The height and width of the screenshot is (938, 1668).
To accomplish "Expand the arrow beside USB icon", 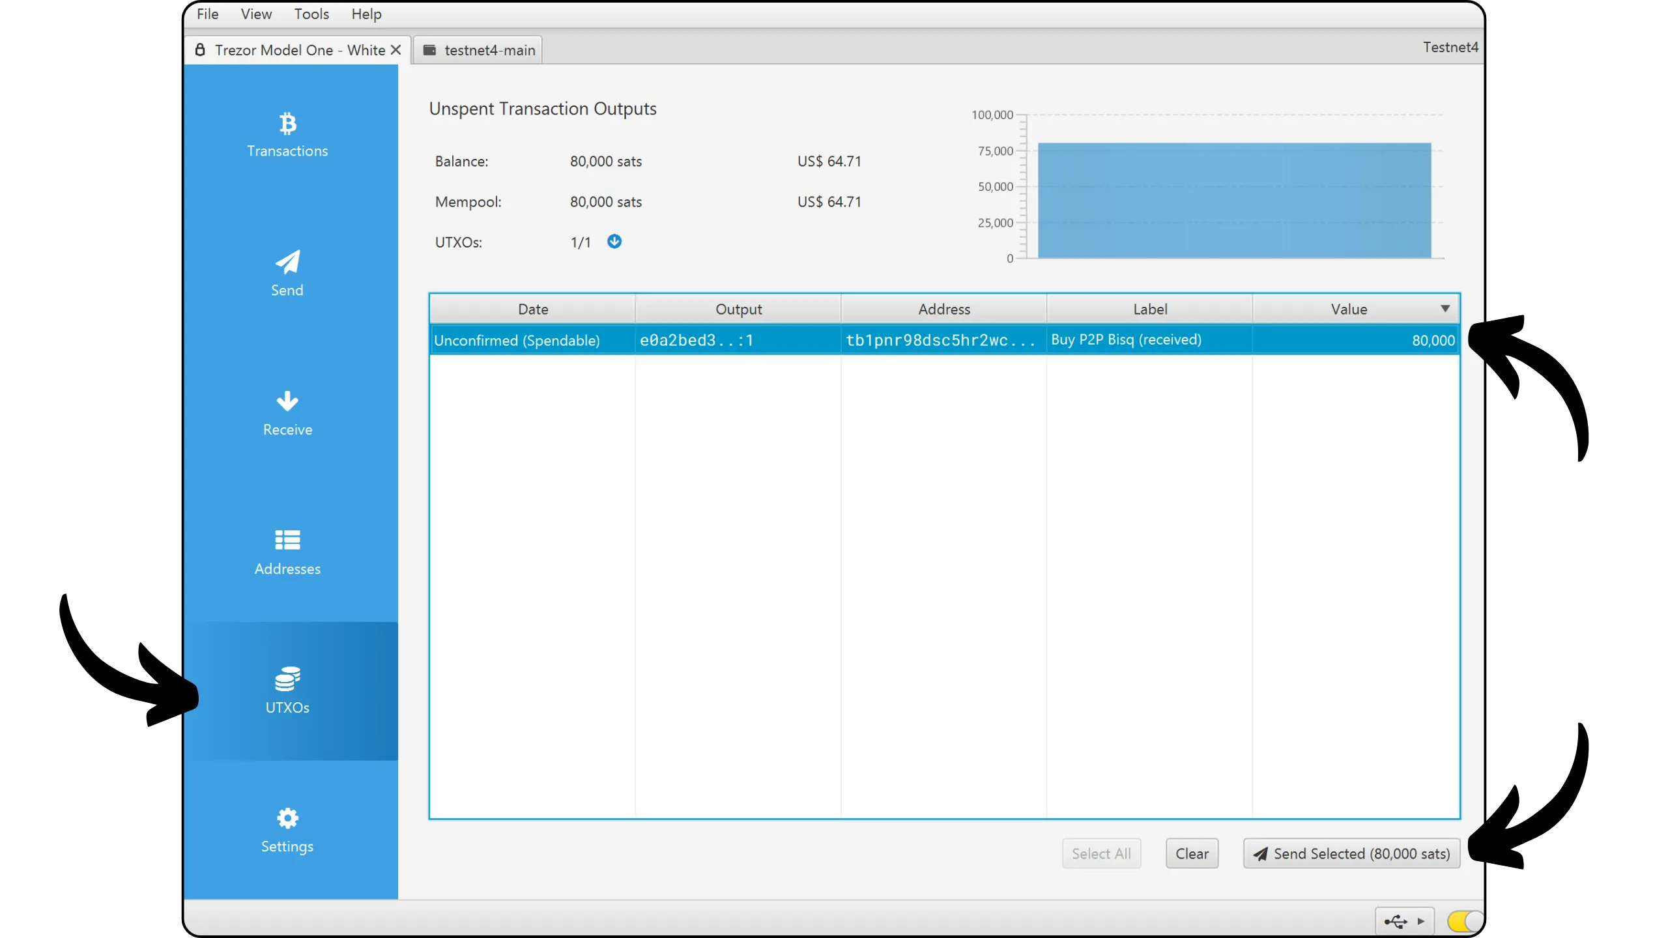I will [x=1421, y=921].
